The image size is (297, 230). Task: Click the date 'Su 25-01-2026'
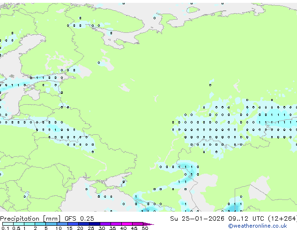tap(197, 219)
